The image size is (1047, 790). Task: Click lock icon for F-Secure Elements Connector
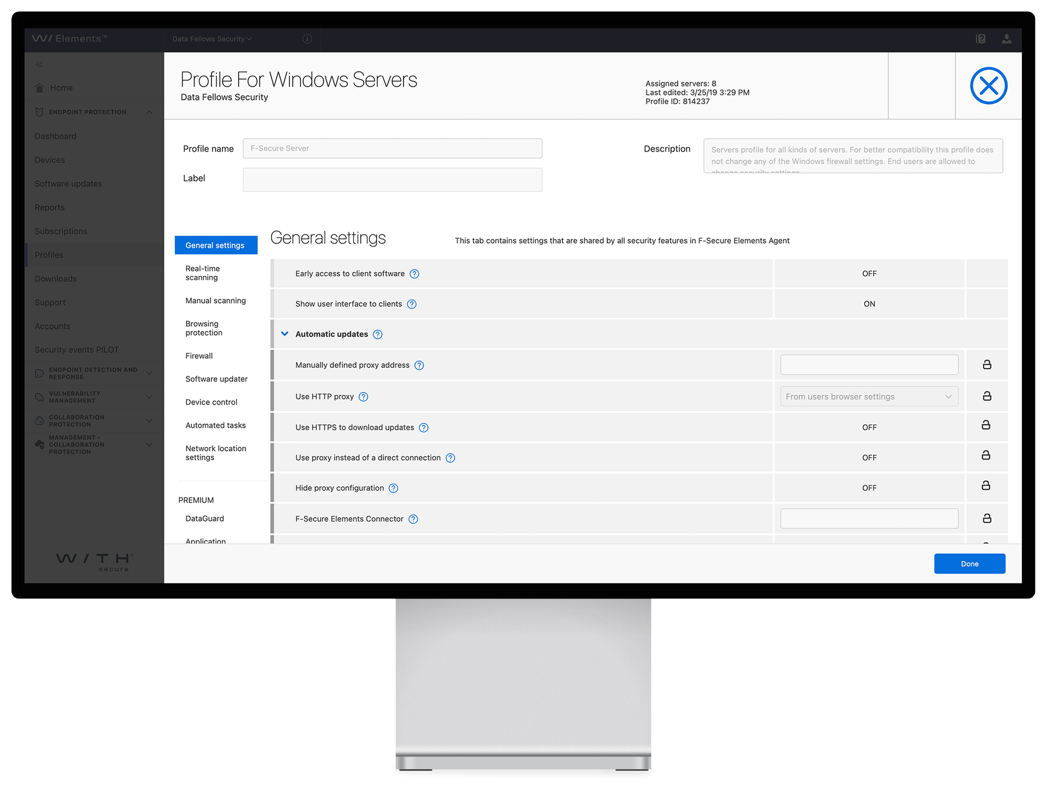point(986,518)
